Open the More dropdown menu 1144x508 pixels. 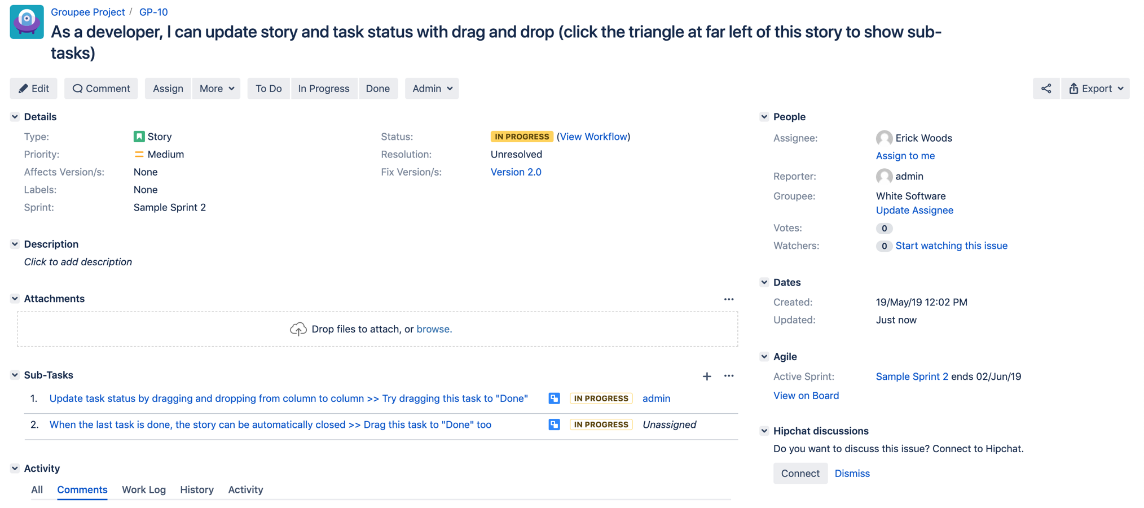(x=217, y=89)
